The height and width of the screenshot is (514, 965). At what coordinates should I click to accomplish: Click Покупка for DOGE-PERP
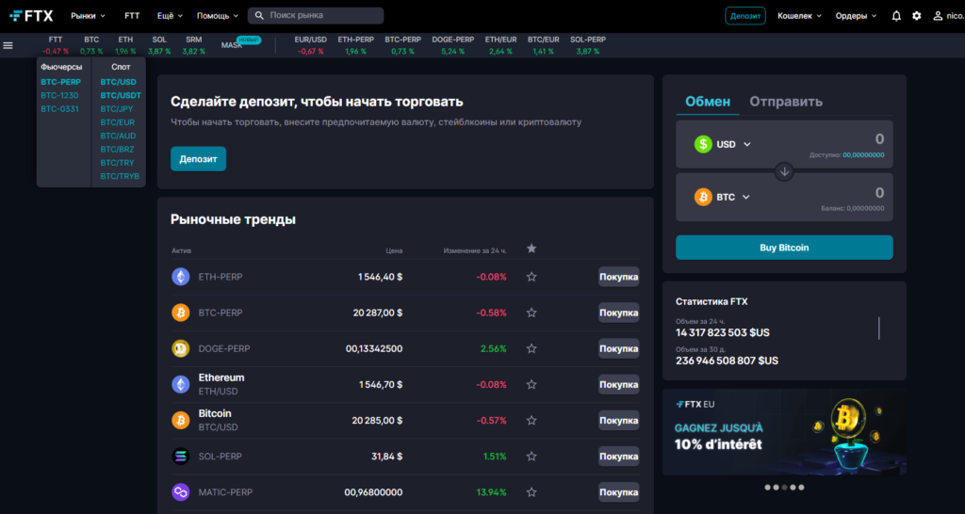coord(618,348)
